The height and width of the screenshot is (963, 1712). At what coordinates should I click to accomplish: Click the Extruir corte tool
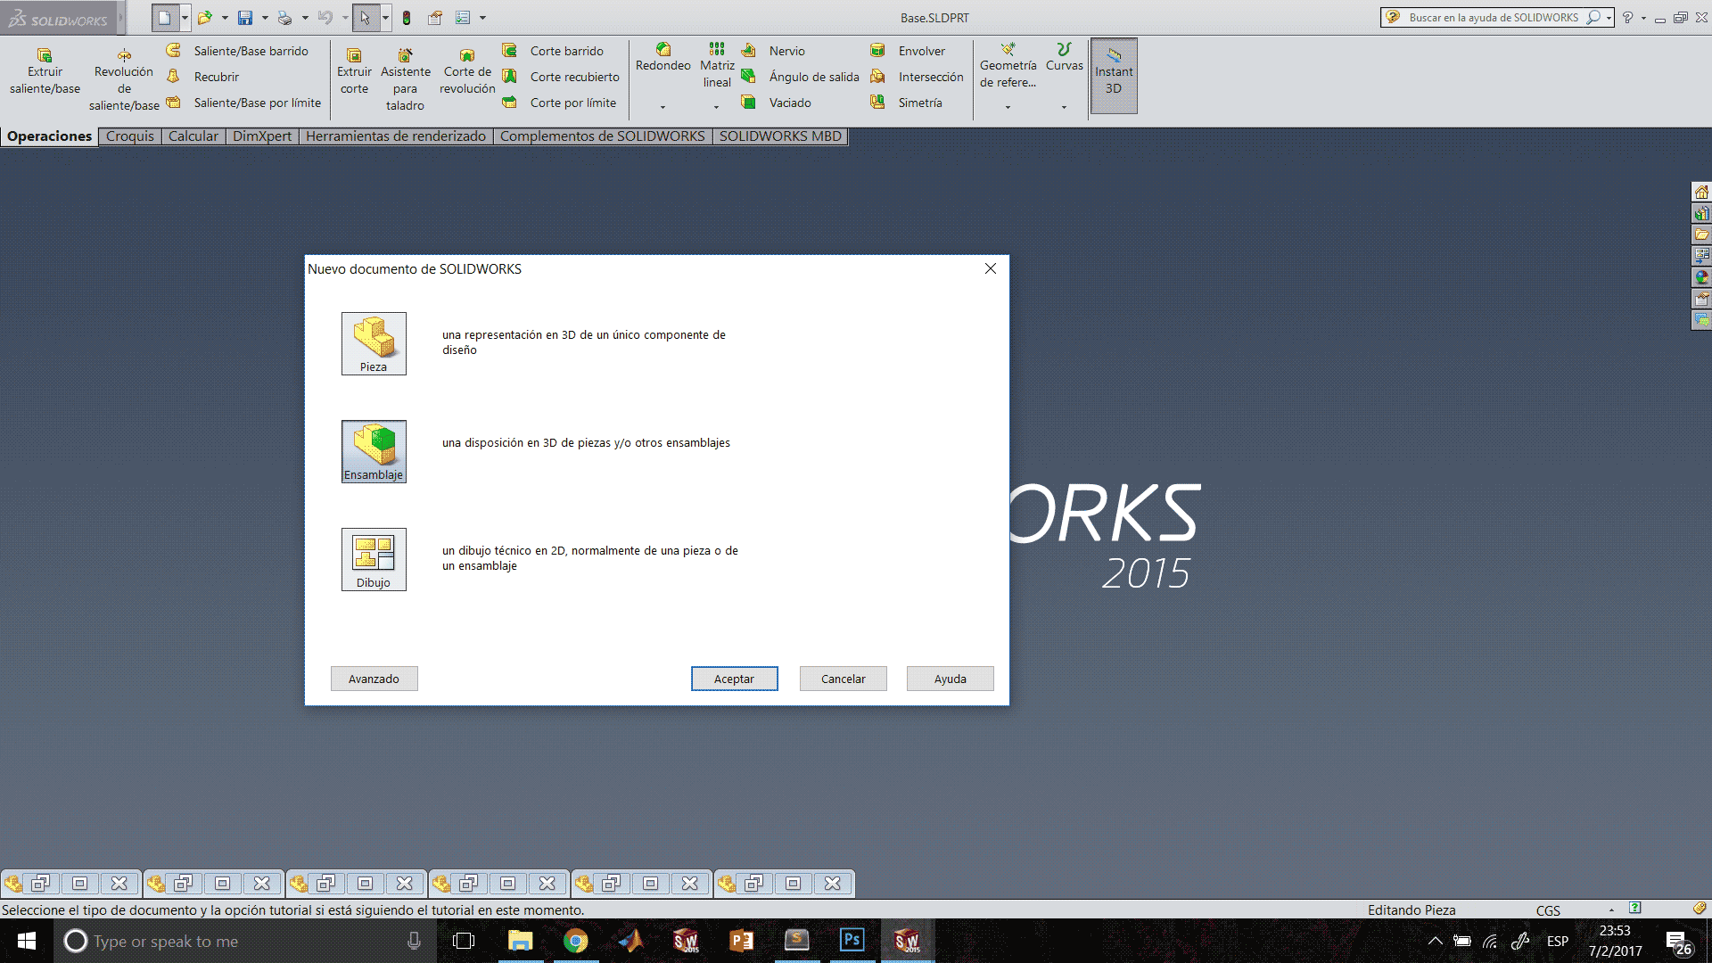(x=354, y=72)
